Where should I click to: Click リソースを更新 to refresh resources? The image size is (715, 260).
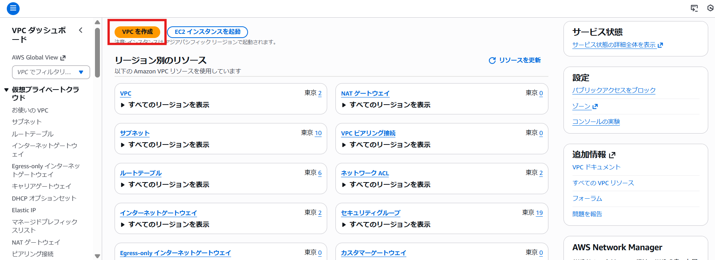coord(515,60)
